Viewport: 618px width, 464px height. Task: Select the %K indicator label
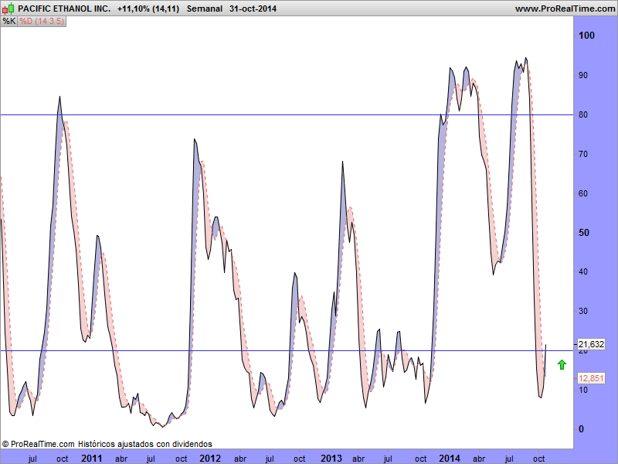point(8,22)
